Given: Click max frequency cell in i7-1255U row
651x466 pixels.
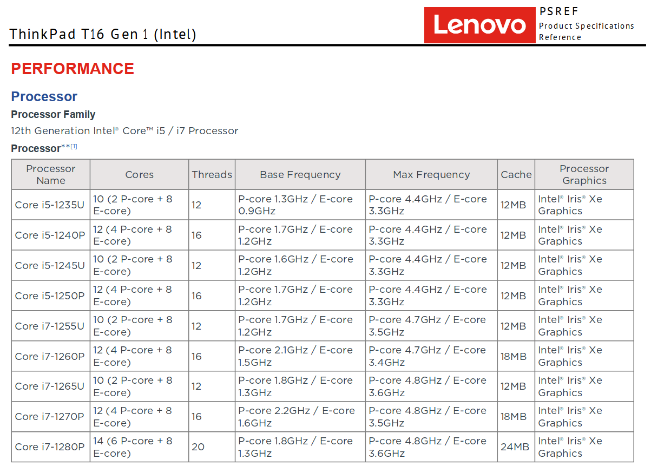Looking at the screenshot, I should 431,326.
